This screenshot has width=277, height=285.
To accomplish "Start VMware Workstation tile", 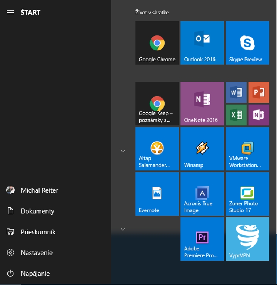I will click(x=247, y=149).
